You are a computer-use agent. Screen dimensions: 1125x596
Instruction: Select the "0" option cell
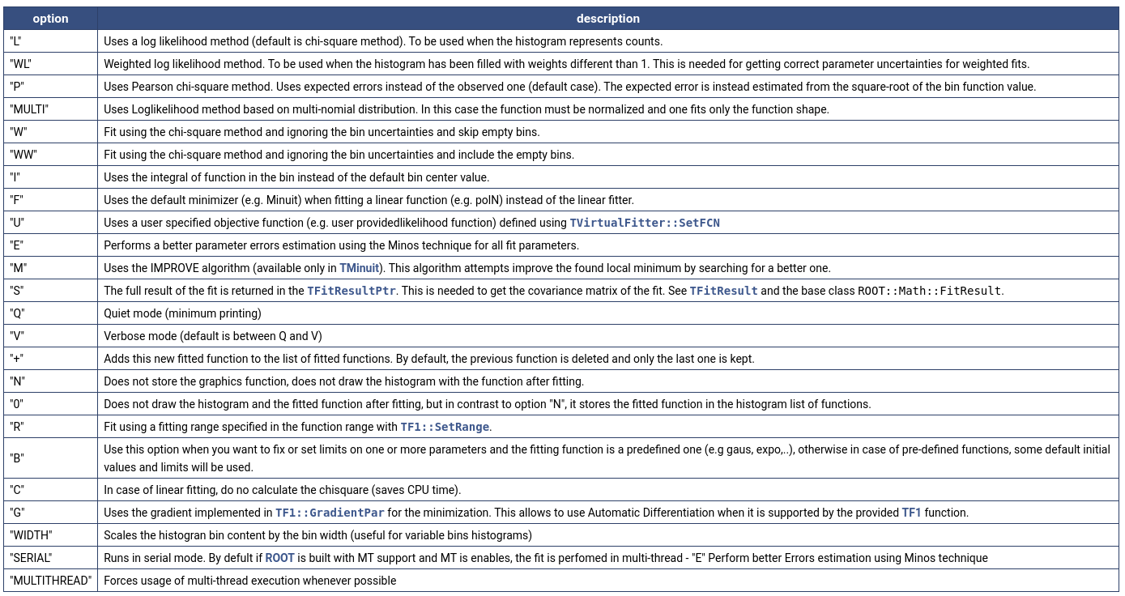51,404
